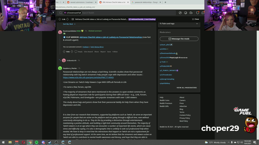The height and width of the screenshot is (145, 259).
Task: Click Save on stickied comment
Action: click(109, 52)
